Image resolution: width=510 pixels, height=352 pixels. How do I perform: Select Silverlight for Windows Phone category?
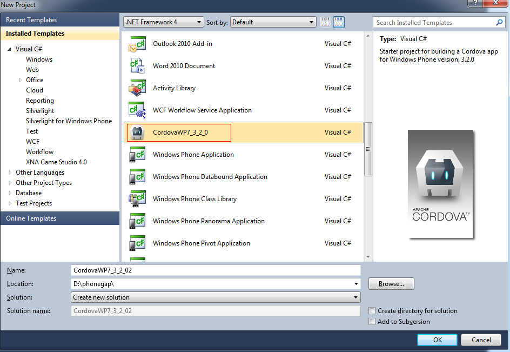pos(69,121)
